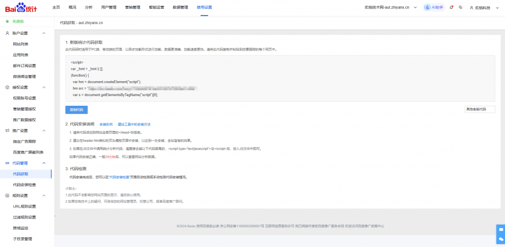The width and height of the screenshot is (505, 247).
Task: Collapse the 授权设置 section
Action: point(44,88)
